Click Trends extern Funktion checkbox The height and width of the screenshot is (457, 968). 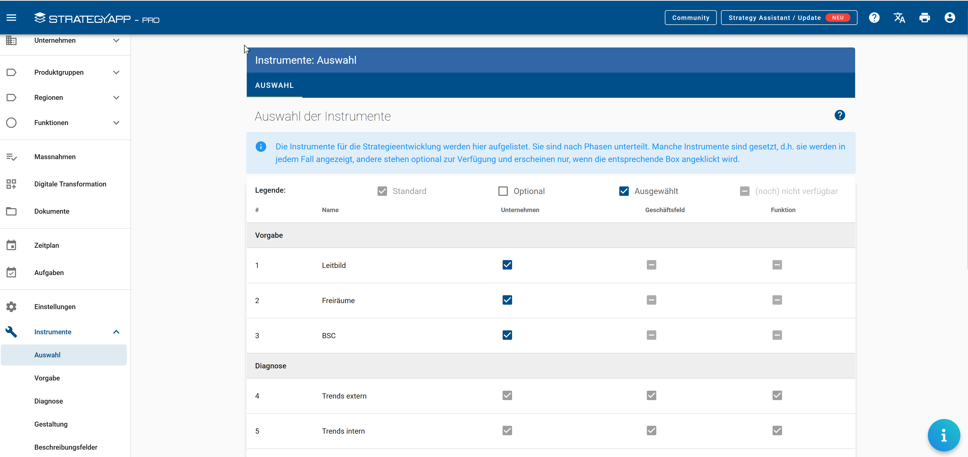coord(777,395)
